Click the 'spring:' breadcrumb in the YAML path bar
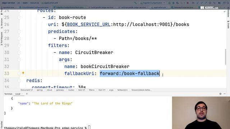The image size is (230, 129). [x=40, y=90]
